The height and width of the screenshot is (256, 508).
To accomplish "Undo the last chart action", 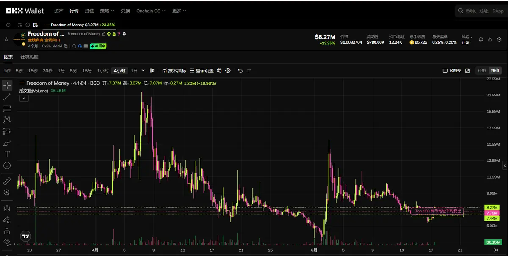I will tap(240, 71).
